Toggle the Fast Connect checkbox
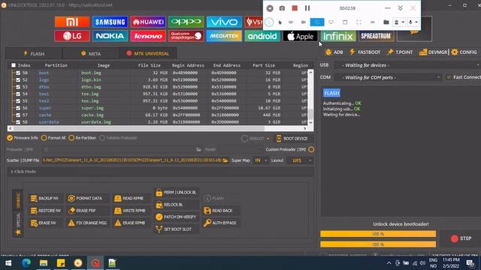 click(x=449, y=77)
